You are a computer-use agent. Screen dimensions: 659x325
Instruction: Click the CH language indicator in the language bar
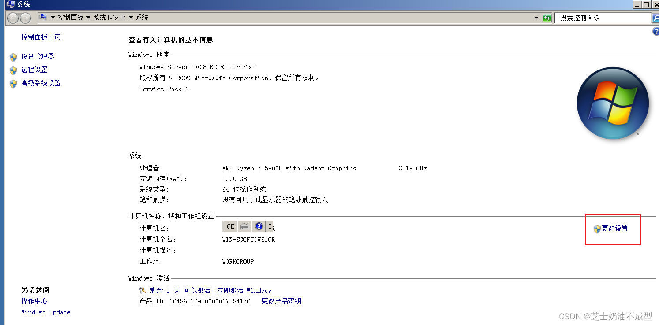point(230,226)
